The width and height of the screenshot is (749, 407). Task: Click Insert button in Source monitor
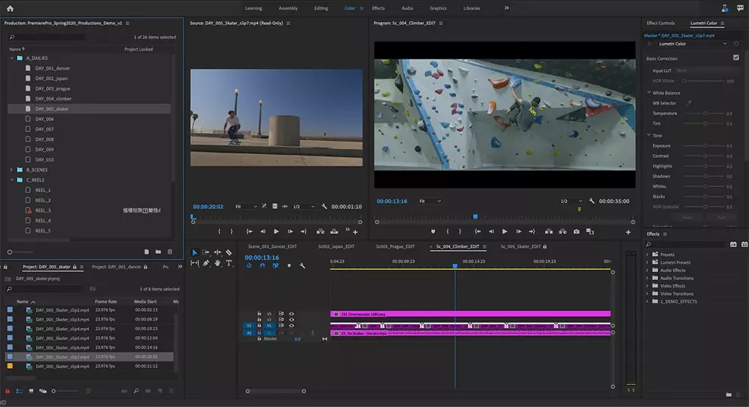[320, 232]
